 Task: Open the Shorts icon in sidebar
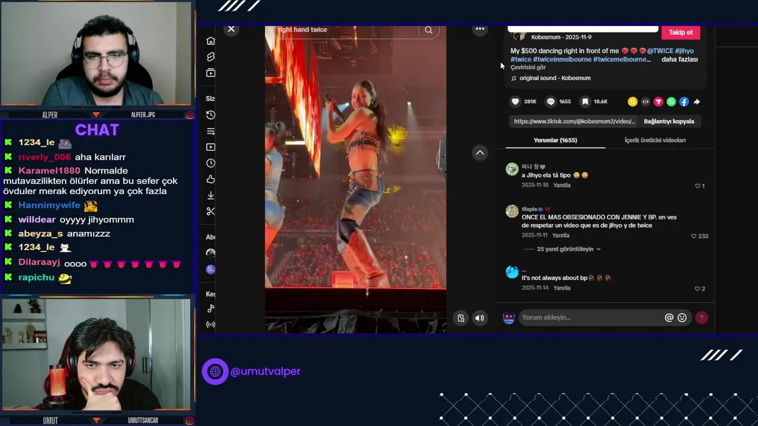211,57
